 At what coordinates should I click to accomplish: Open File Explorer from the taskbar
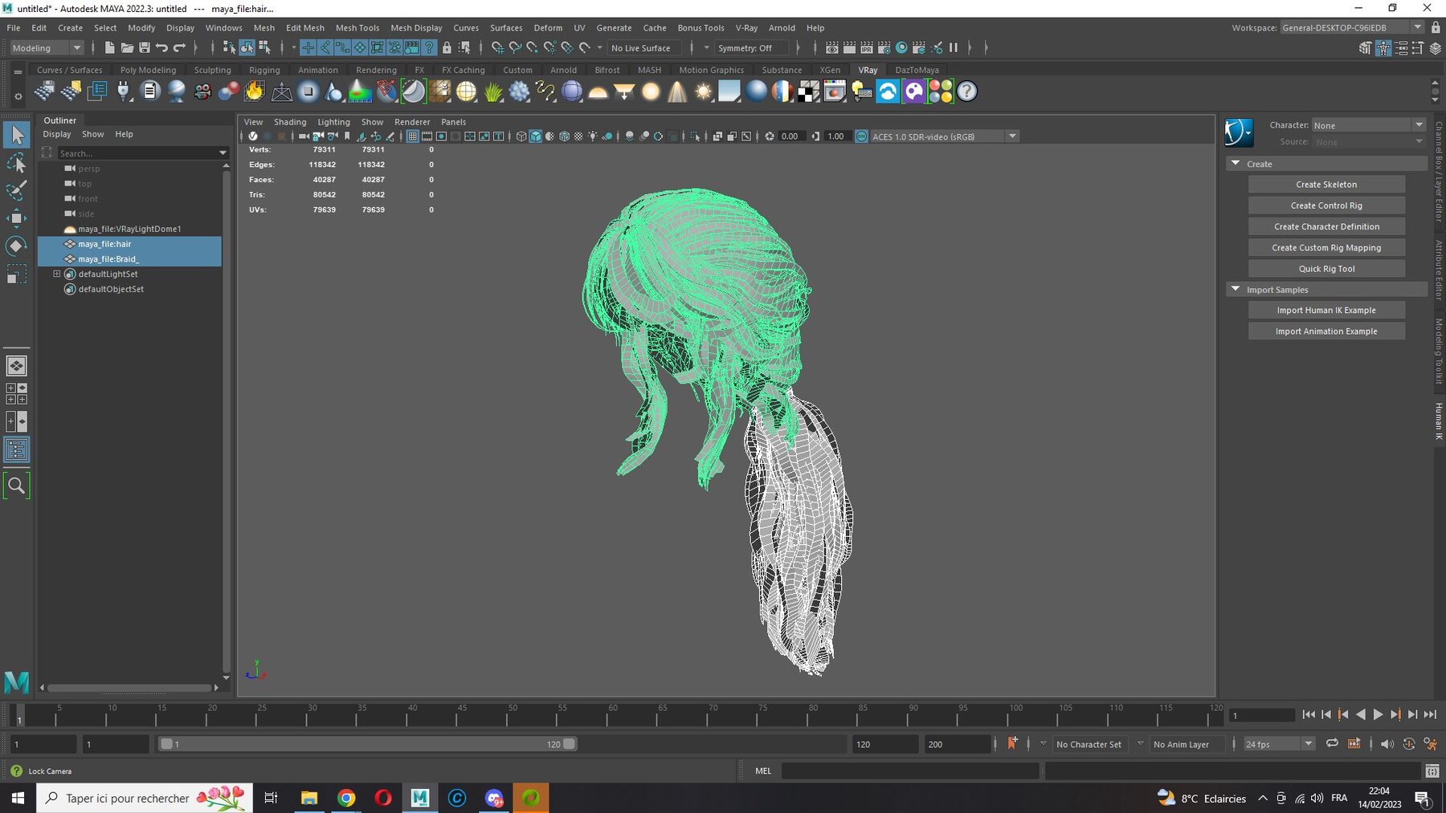pos(309,798)
